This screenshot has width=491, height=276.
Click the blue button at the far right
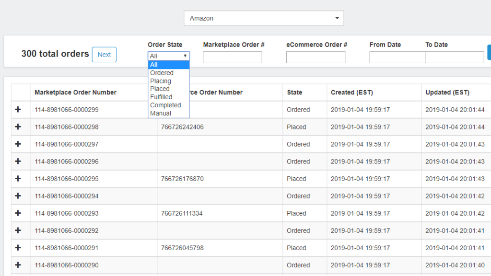coord(489,52)
